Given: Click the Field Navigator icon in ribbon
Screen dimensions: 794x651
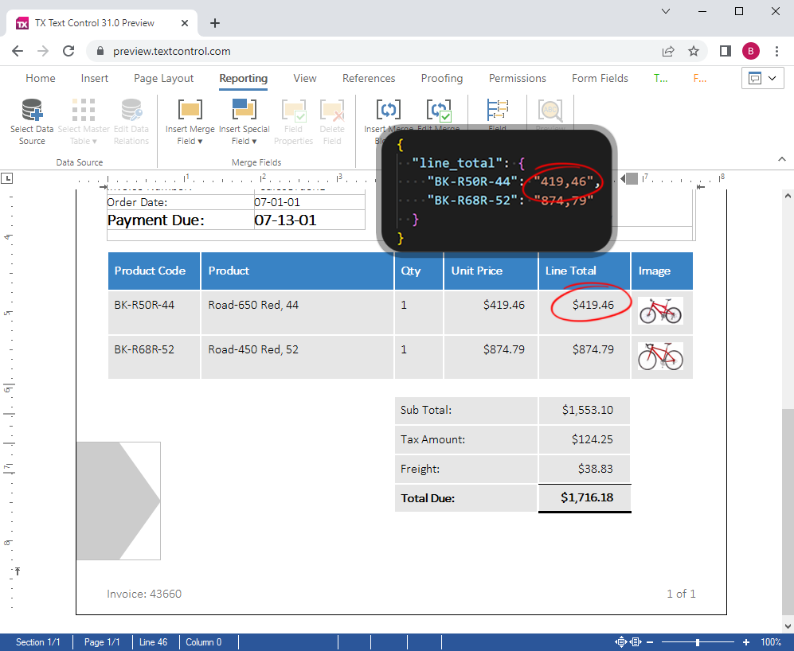Looking at the screenshot, I should click(497, 110).
